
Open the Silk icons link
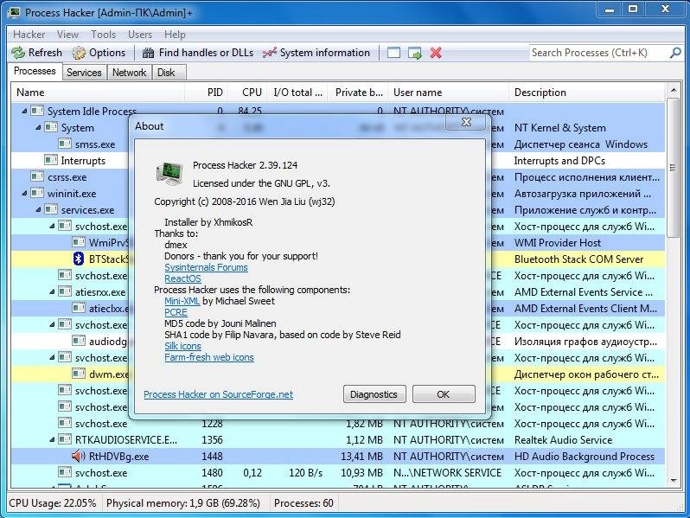click(182, 346)
